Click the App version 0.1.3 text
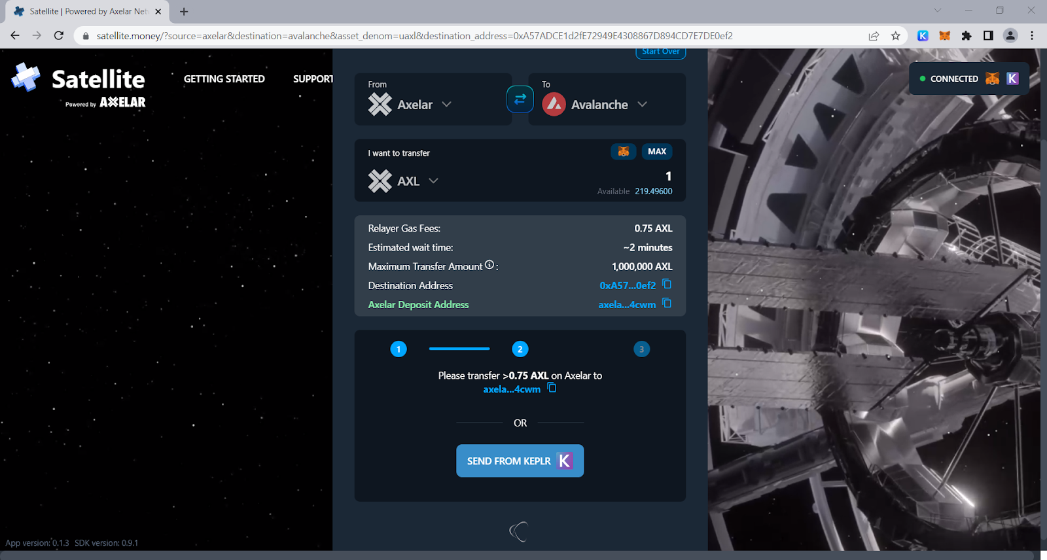Image resolution: width=1047 pixels, height=560 pixels. click(37, 543)
